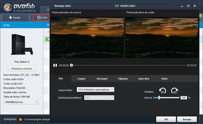The height and width of the screenshot is (124, 203).
Task: Open Réglages avancés settings
Action: tap(22, 69)
